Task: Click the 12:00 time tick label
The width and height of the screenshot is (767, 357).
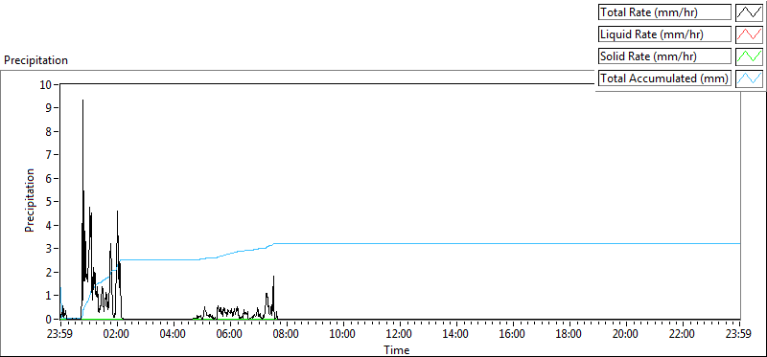Action: [x=400, y=335]
